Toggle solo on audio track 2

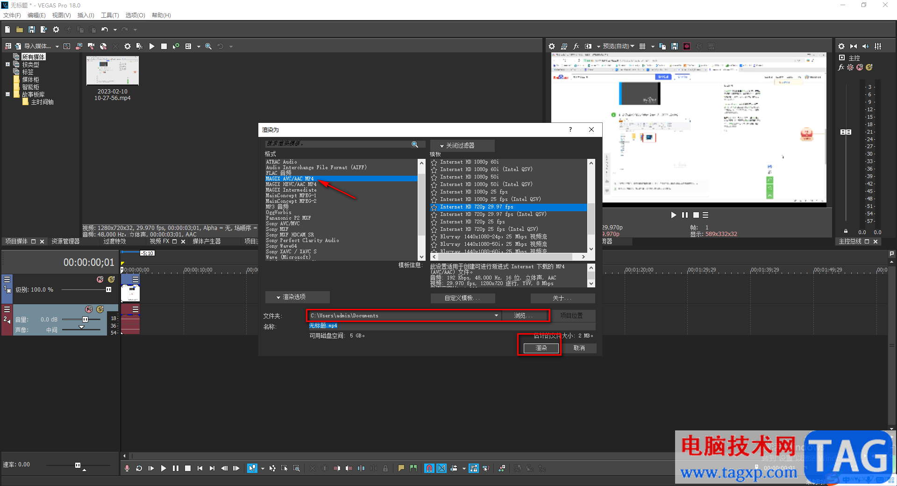click(100, 309)
